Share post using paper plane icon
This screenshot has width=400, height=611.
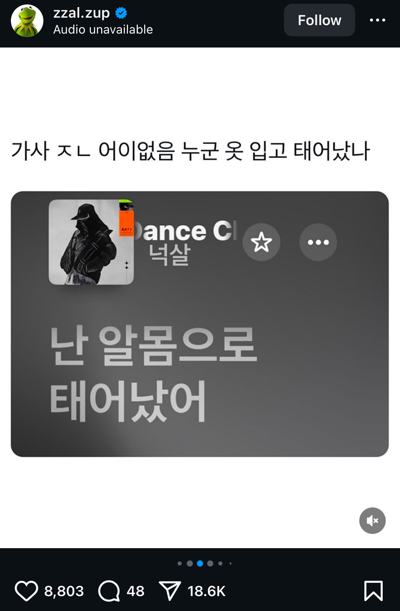169,591
